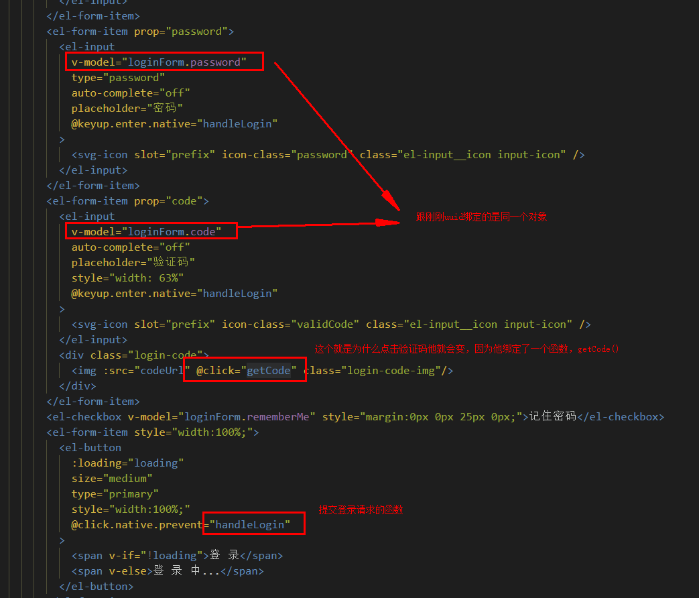
Task: Click the el-form-item prop="code" opening tag
Action: [x=127, y=201]
